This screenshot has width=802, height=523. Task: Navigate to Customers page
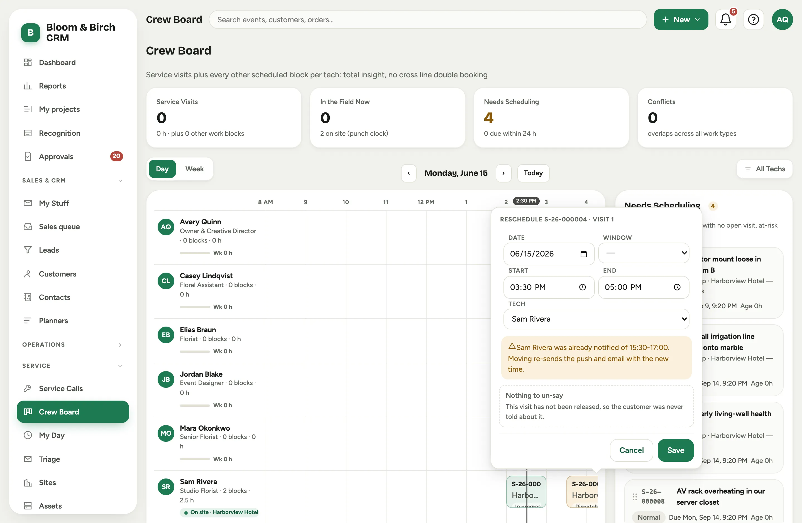click(73, 274)
